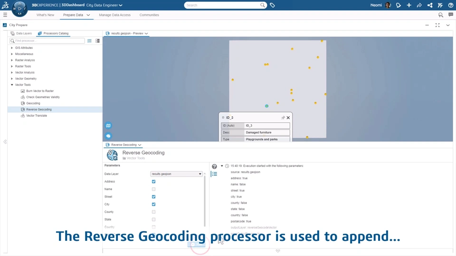Open Manage Data Access tab
Screen dimensions: 456x256
(x=114, y=15)
